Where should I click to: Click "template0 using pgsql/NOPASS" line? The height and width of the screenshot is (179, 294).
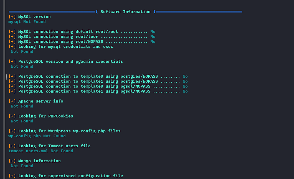pos(98,86)
